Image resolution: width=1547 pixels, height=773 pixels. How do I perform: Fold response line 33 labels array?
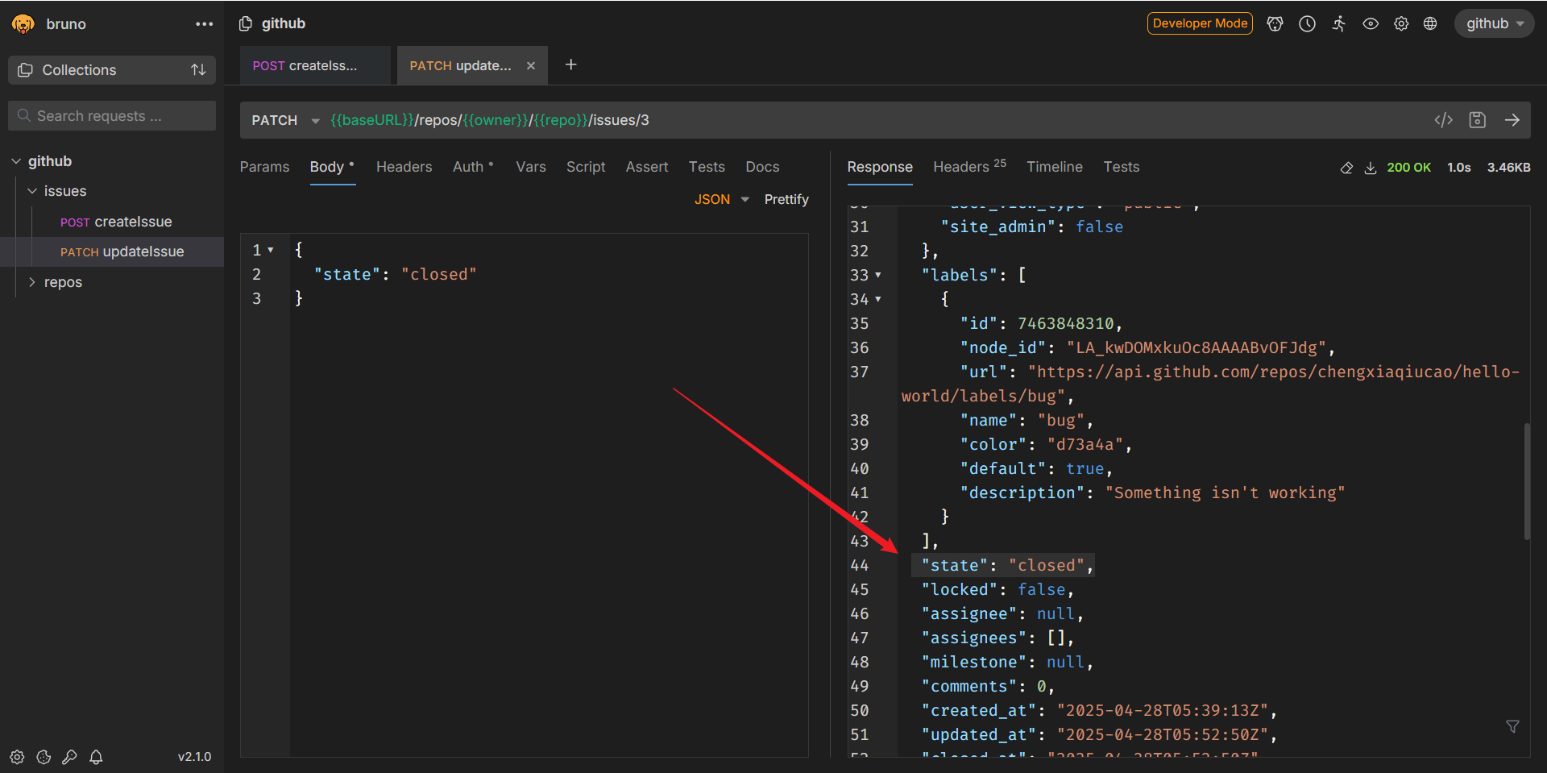click(x=878, y=276)
